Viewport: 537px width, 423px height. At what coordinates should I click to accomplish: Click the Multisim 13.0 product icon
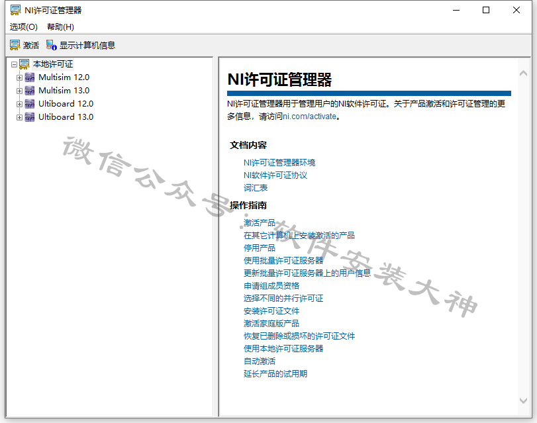(30, 91)
